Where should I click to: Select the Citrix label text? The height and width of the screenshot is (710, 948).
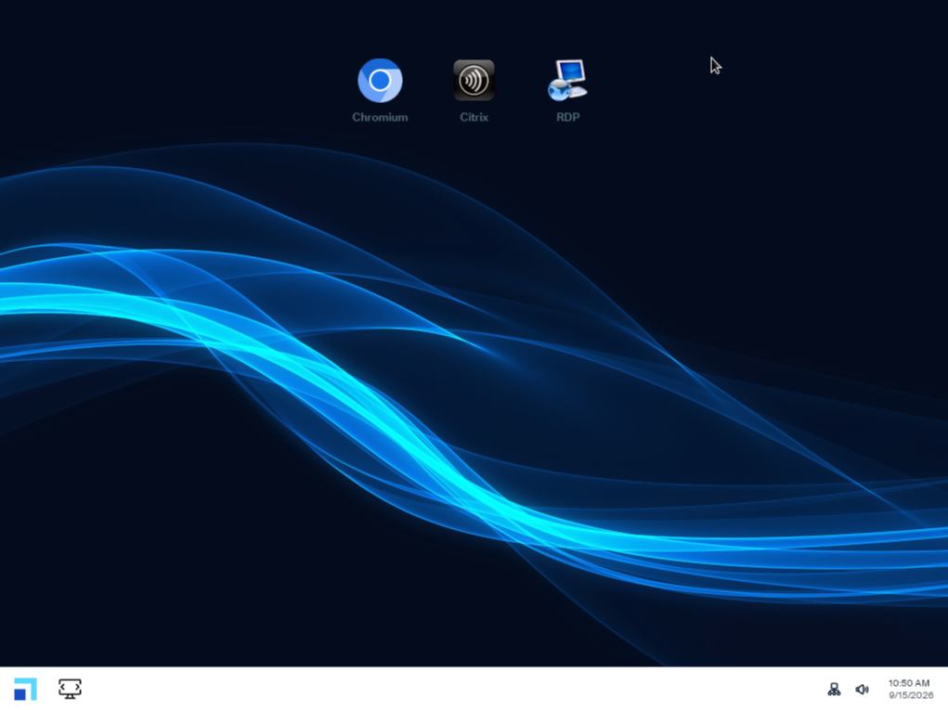coord(474,117)
